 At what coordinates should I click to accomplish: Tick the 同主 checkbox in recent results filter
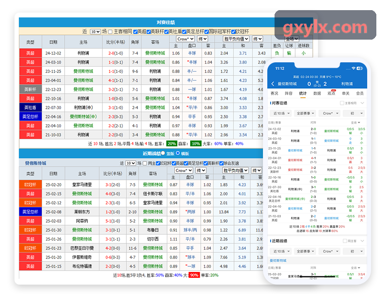tap(145, 163)
